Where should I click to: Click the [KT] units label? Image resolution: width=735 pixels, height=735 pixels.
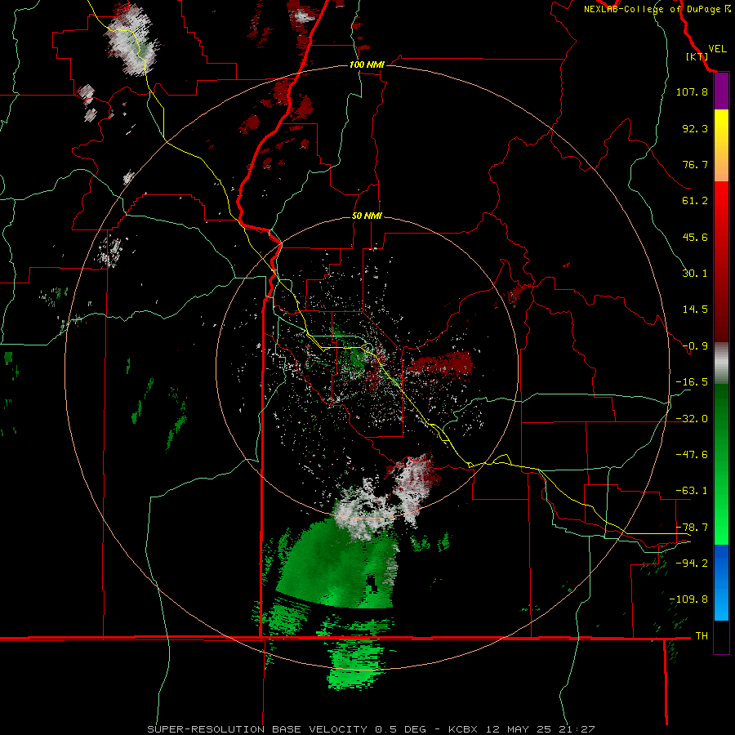697,56
